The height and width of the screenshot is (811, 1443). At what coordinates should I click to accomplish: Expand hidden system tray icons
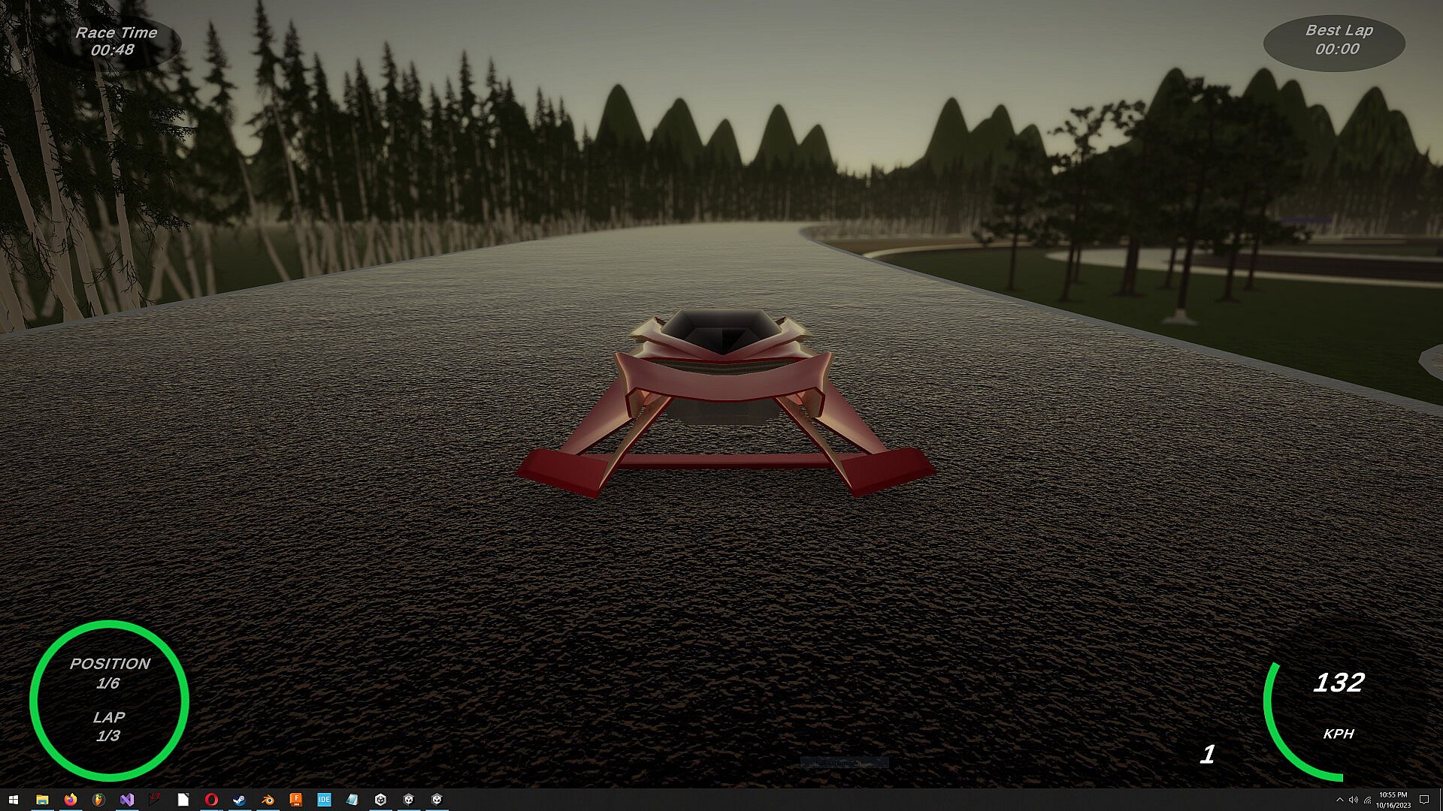pyautogui.click(x=1339, y=800)
